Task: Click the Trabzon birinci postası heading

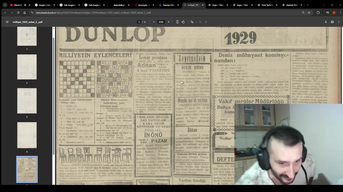Action: 192,154
